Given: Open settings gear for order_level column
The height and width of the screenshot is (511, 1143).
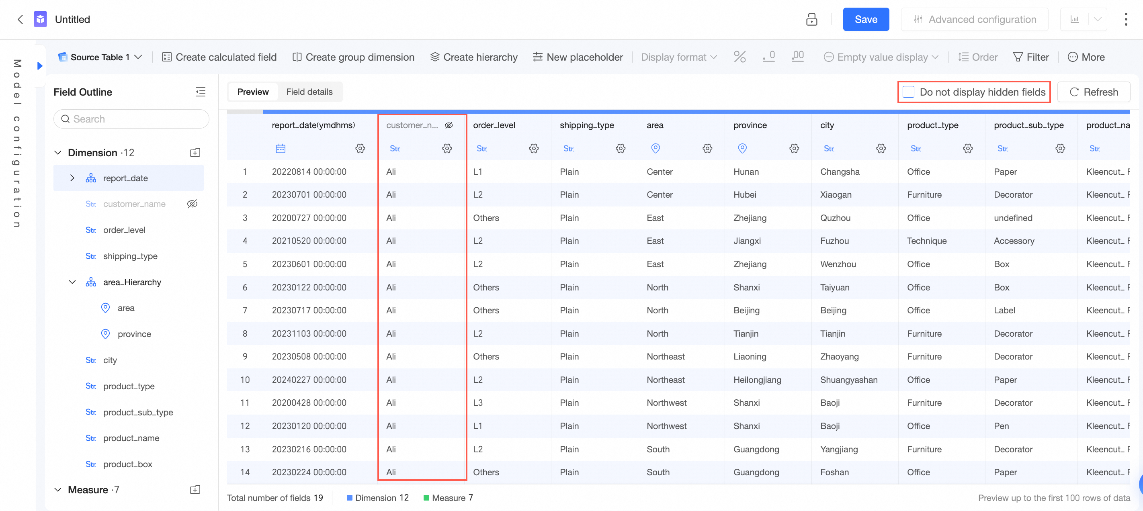Looking at the screenshot, I should [533, 148].
